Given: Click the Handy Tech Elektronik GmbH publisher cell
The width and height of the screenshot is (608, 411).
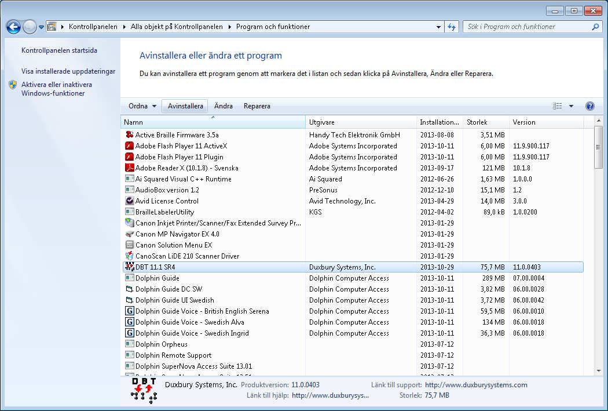Looking at the screenshot, I should point(354,135).
